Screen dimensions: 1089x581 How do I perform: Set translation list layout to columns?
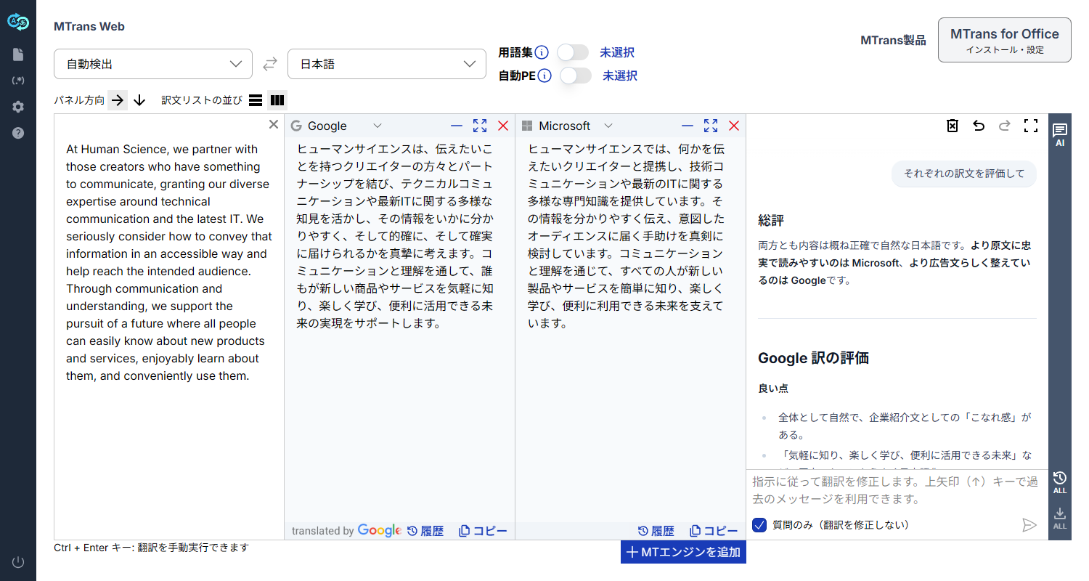click(277, 100)
